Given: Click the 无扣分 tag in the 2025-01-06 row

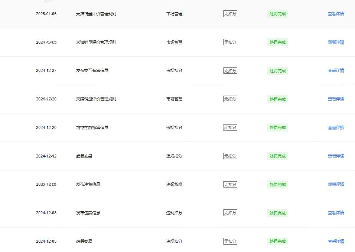Looking at the screenshot, I should [x=230, y=14].
